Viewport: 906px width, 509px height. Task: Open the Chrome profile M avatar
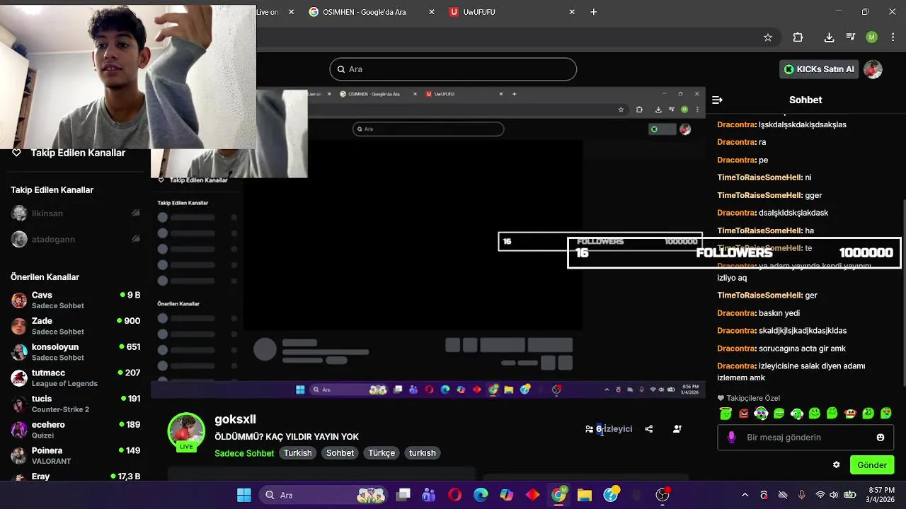(872, 37)
